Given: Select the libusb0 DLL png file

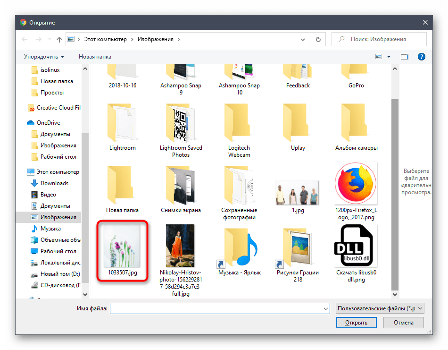Looking at the screenshot, I should pos(355,250).
